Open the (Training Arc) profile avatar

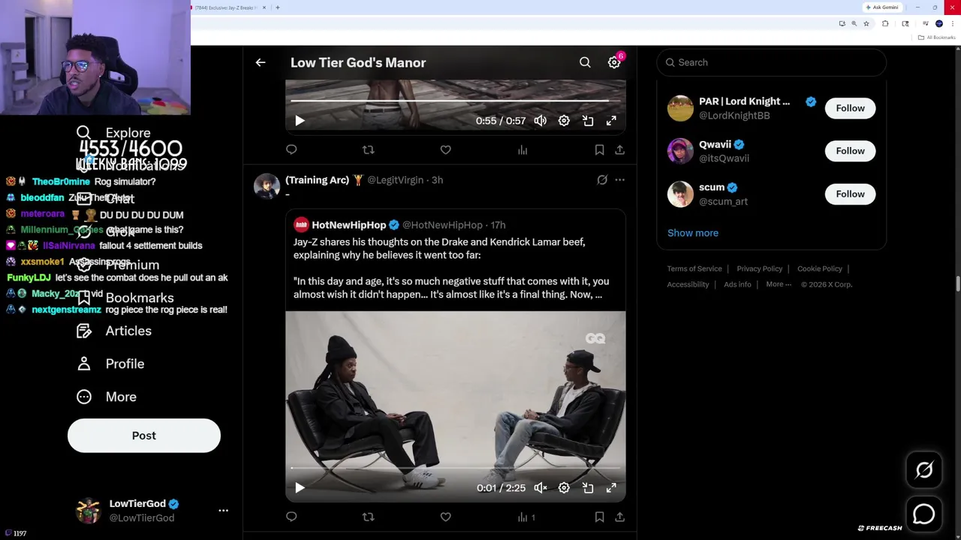(x=267, y=186)
